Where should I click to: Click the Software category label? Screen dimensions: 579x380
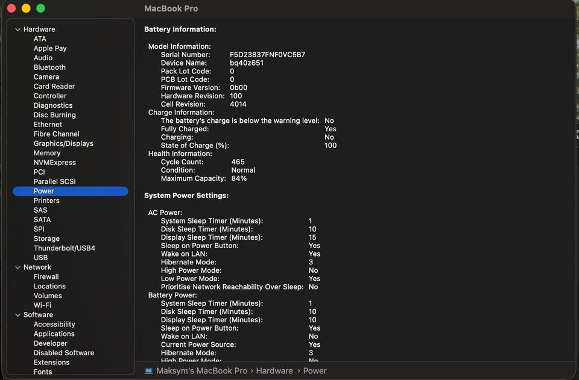[x=38, y=315]
